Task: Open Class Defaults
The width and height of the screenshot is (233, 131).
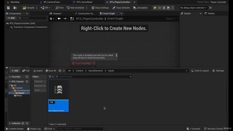Action: pos(121,8)
